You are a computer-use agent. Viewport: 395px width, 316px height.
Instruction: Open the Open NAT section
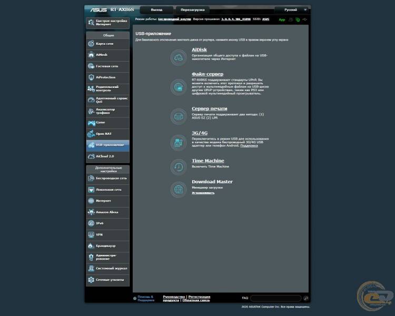108,134
